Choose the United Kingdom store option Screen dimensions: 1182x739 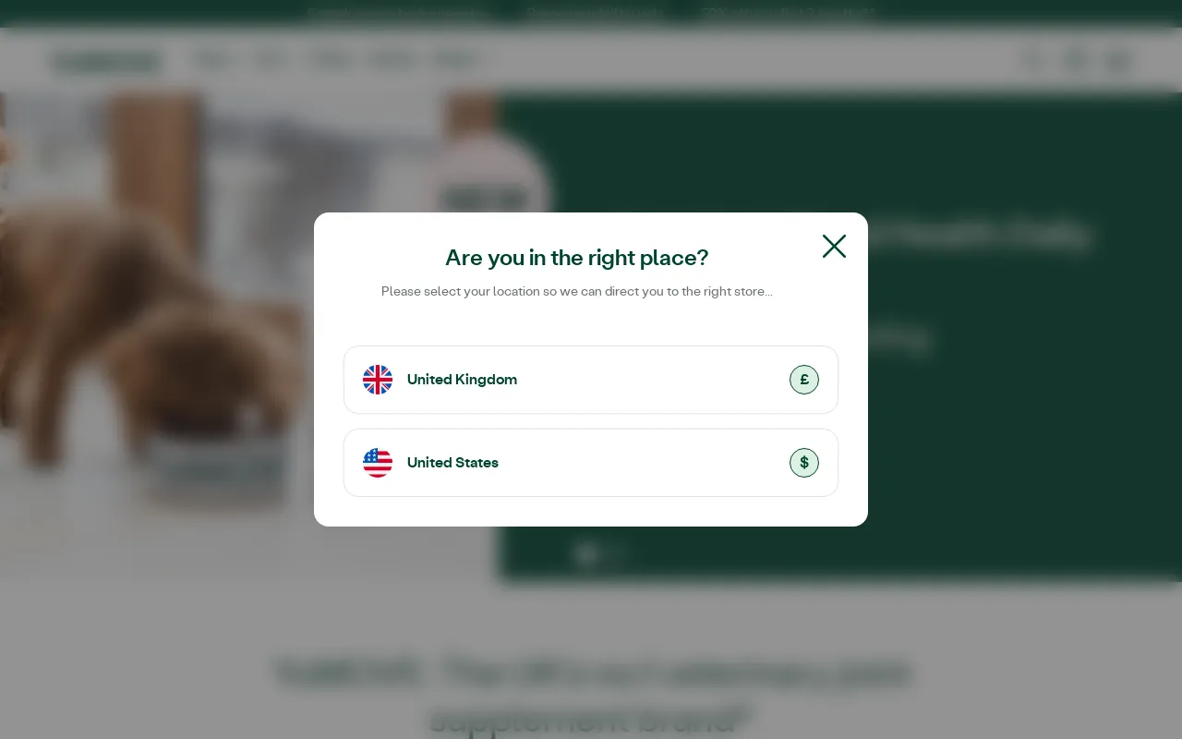tap(591, 380)
